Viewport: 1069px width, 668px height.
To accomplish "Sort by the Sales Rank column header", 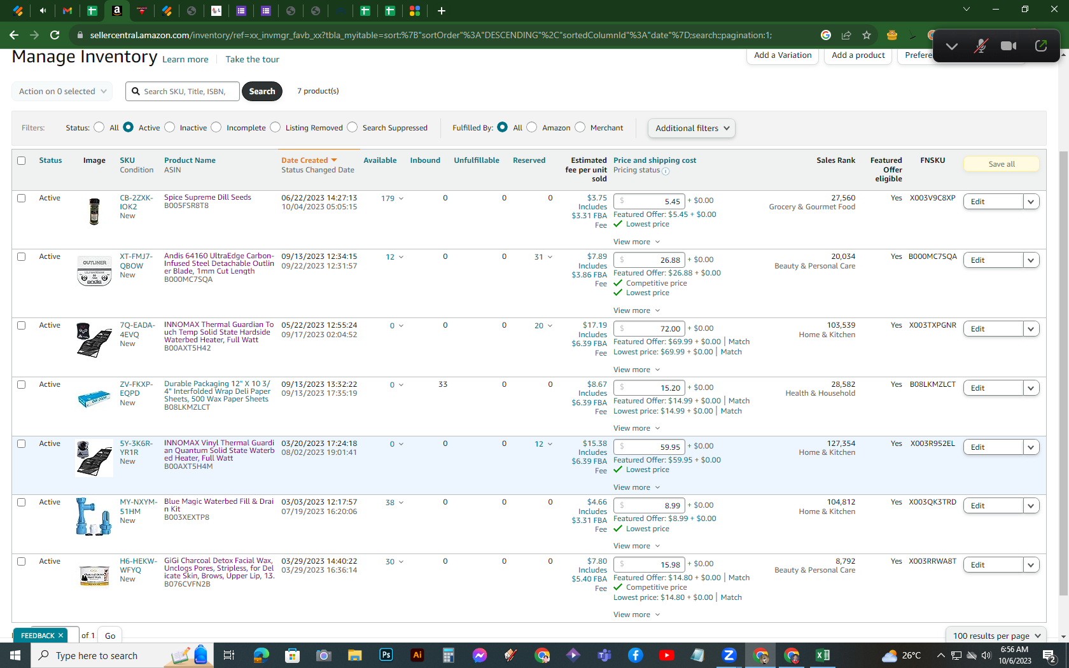I will pyautogui.click(x=835, y=160).
